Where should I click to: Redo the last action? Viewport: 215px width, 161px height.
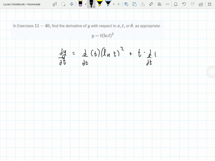point(193,4)
